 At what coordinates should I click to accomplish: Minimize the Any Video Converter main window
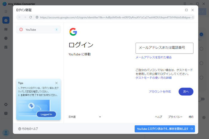coord(191,4)
